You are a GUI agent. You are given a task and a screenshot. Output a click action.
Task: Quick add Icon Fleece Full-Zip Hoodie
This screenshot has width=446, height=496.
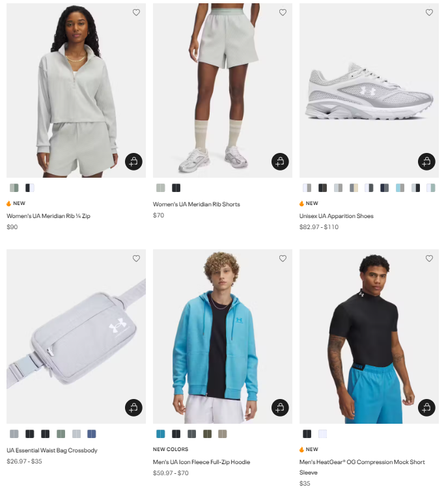(280, 407)
